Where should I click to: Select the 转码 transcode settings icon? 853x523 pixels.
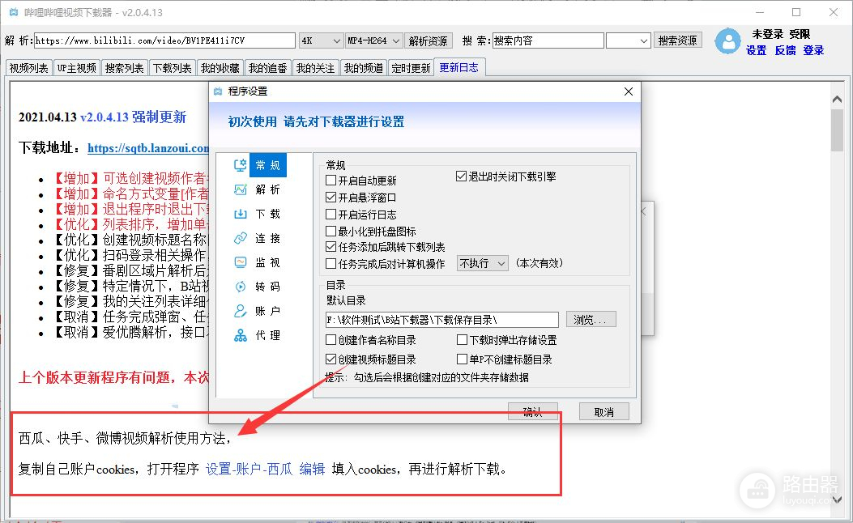[240, 287]
